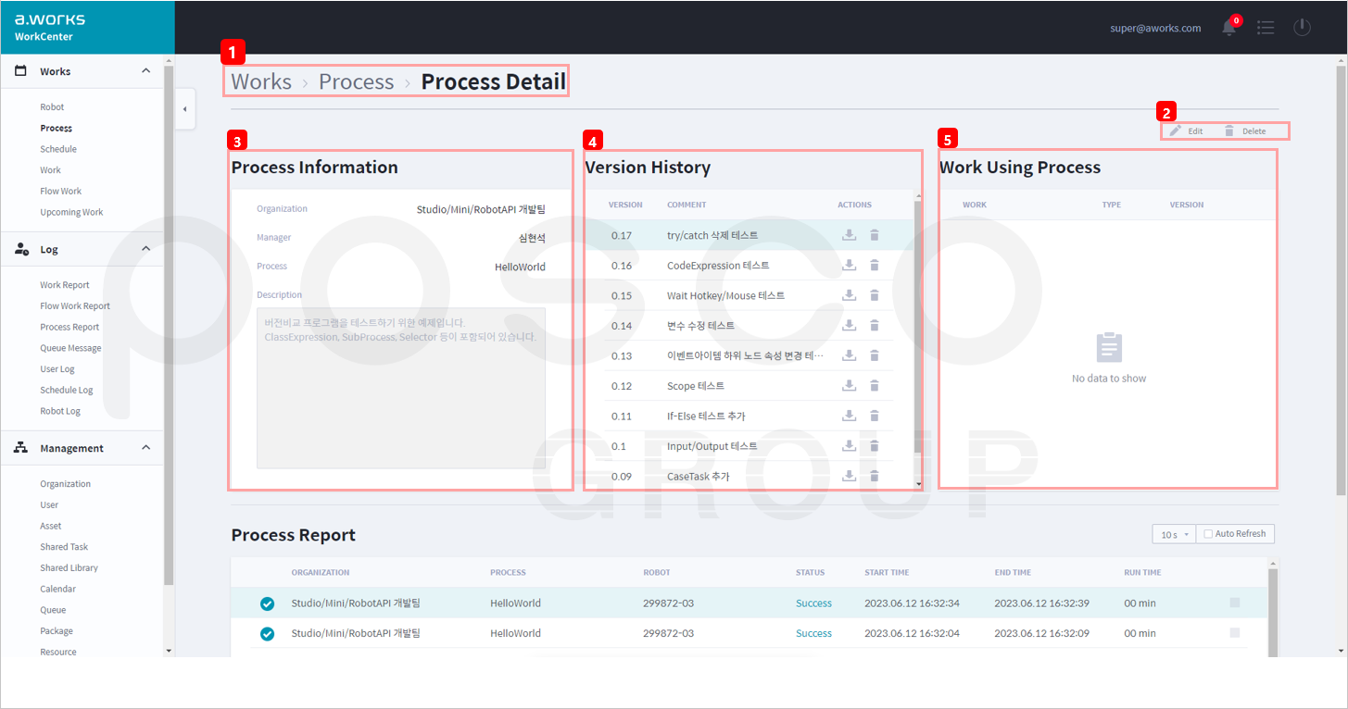This screenshot has height=709, width=1348.
Task: Click the START TIME column header
Action: click(x=888, y=573)
